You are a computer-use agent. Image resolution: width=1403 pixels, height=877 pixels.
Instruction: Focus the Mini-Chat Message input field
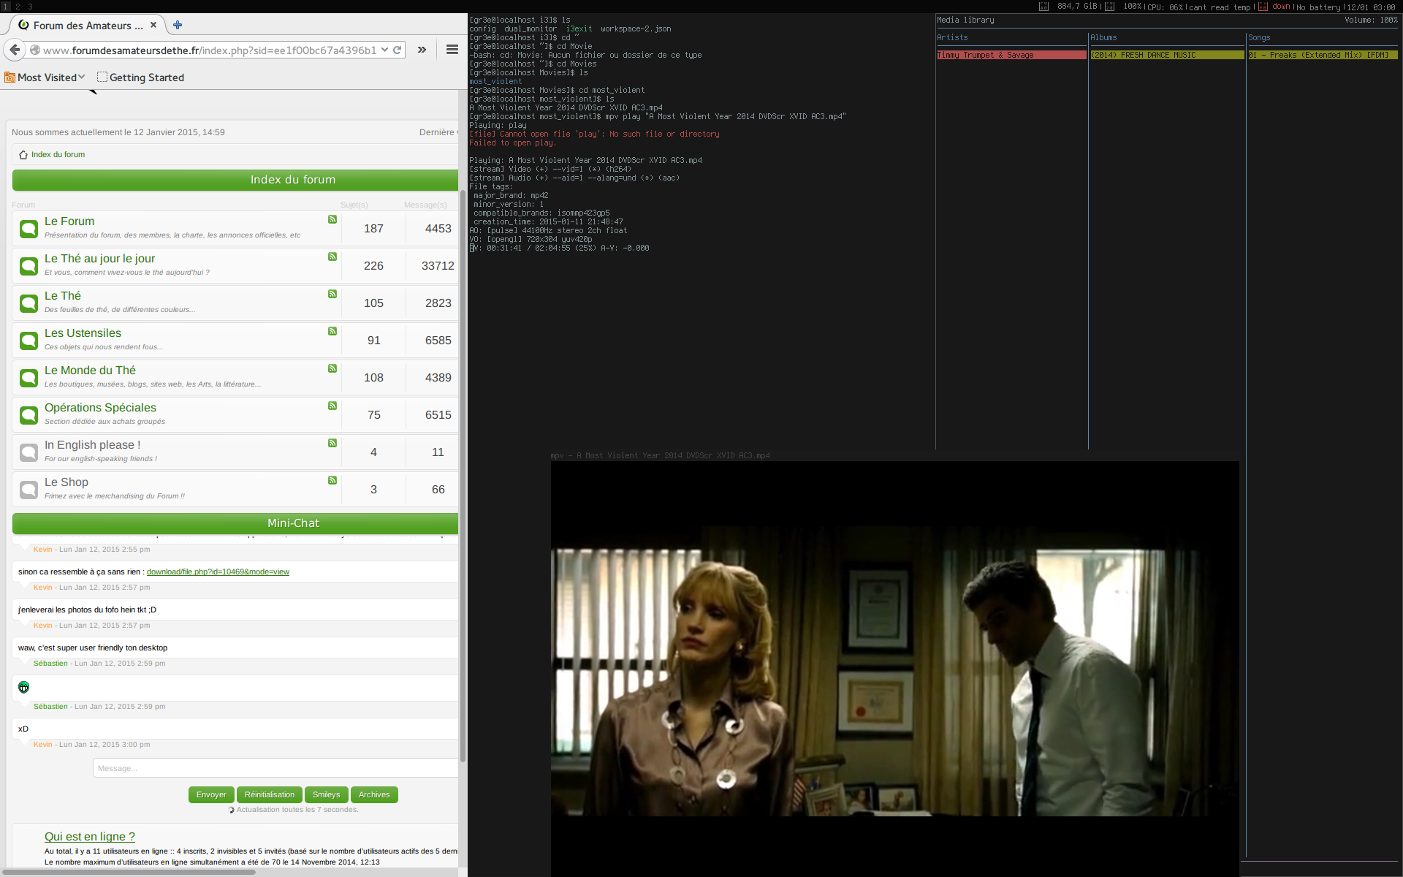point(275,768)
